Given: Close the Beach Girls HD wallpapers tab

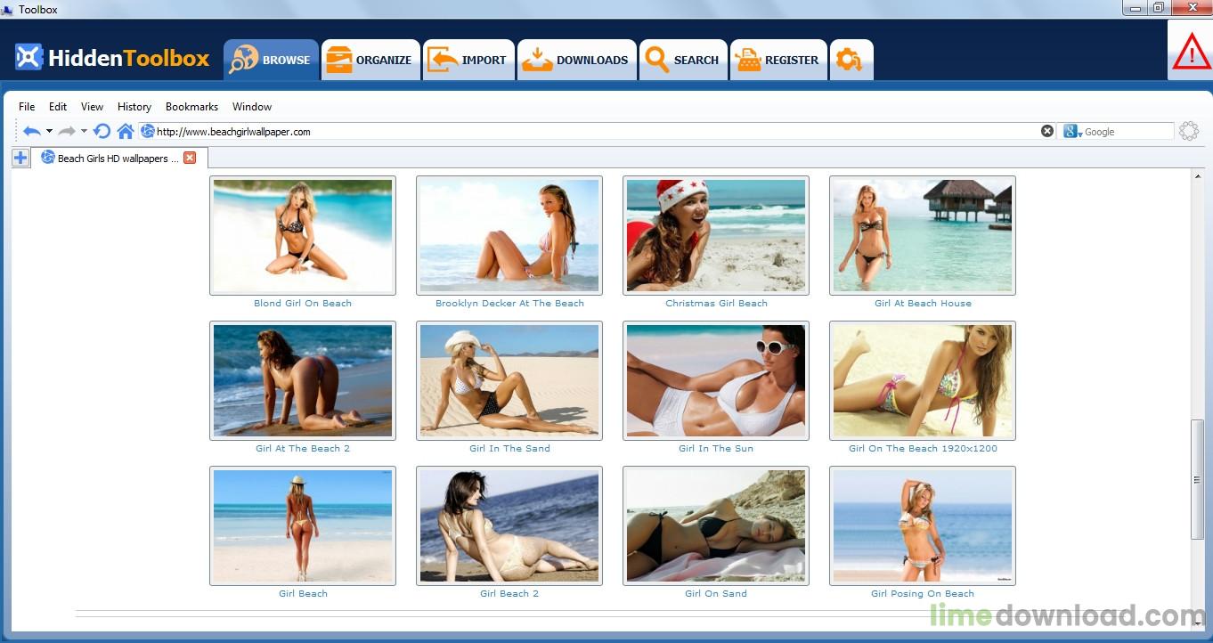Looking at the screenshot, I should click(190, 158).
